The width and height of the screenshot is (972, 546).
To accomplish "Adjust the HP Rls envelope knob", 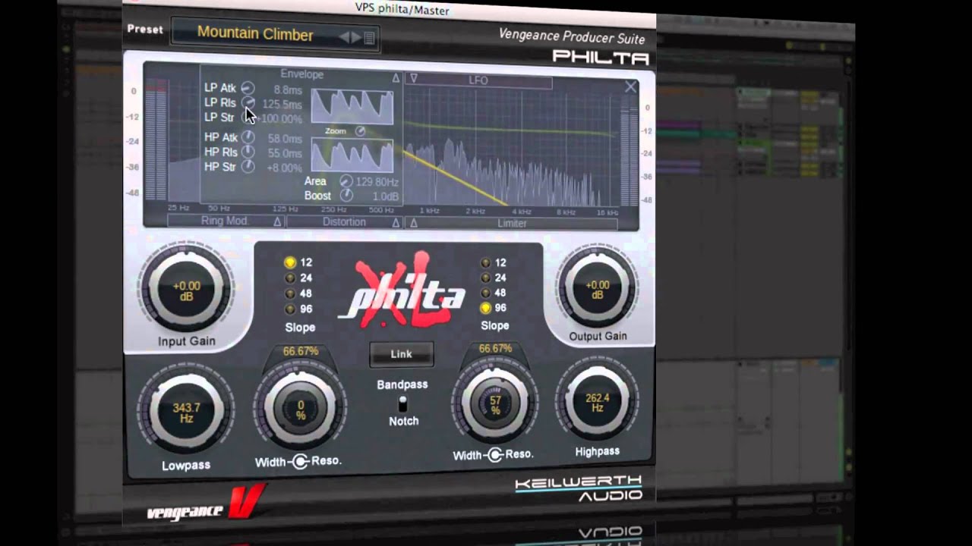I will click(248, 152).
